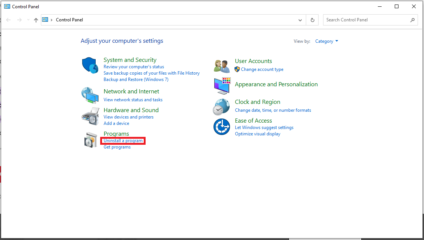Click the Clock and Region globe icon
Image resolution: width=424 pixels, height=240 pixels.
[221, 107]
